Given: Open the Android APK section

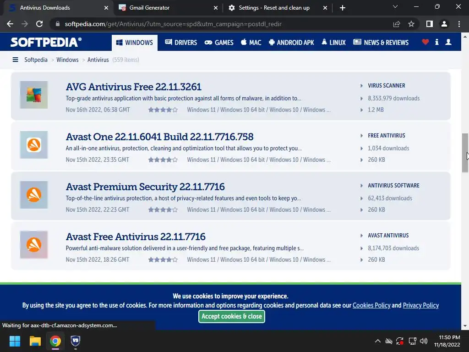Looking at the screenshot, I should tap(291, 43).
